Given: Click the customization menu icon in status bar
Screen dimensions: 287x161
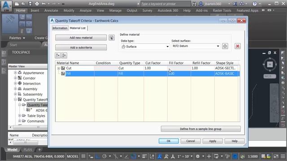Looking at the screenshot, I should pyautogui.click(x=283, y=156).
